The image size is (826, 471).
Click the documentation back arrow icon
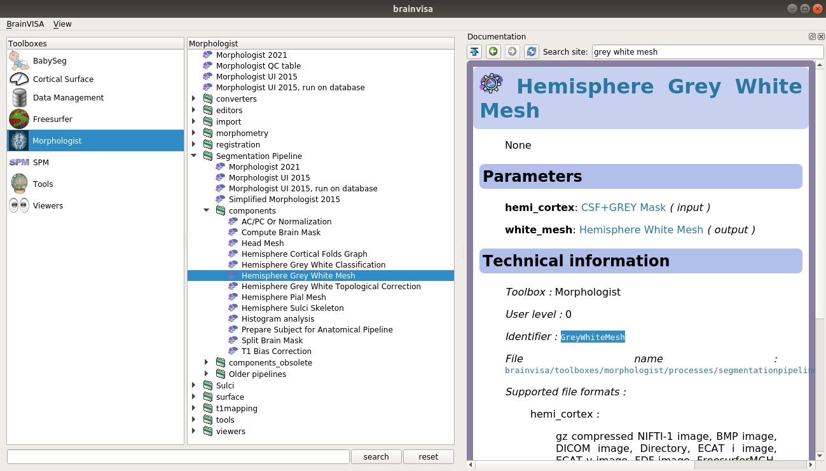tap(493, 52)
